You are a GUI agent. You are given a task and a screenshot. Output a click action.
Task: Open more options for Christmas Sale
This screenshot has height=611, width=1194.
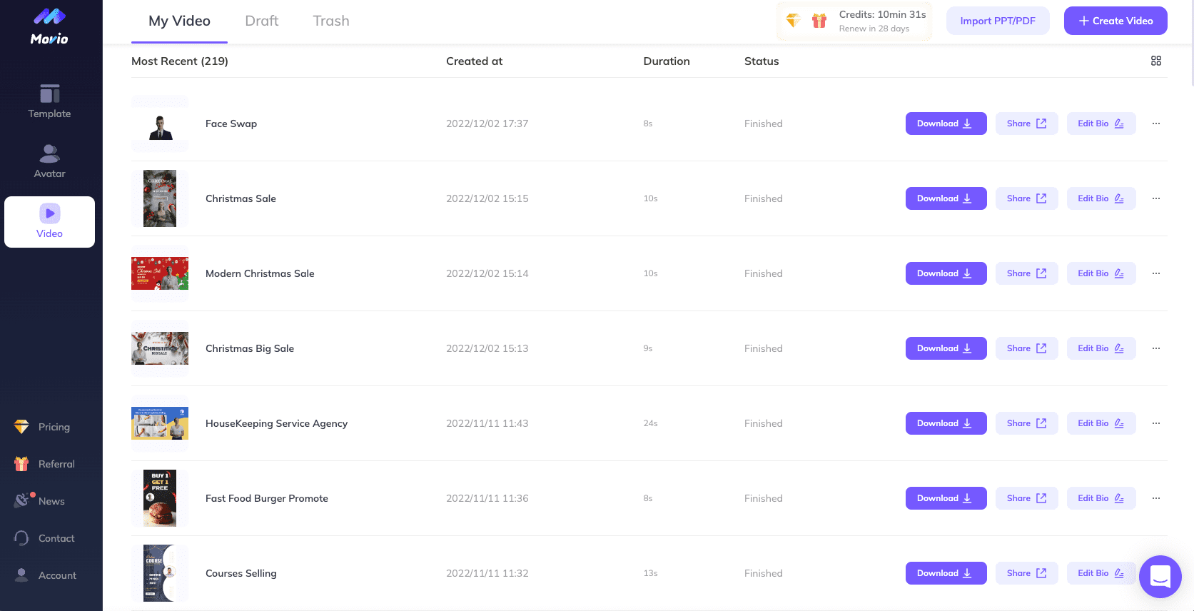tap(1156, 198)
